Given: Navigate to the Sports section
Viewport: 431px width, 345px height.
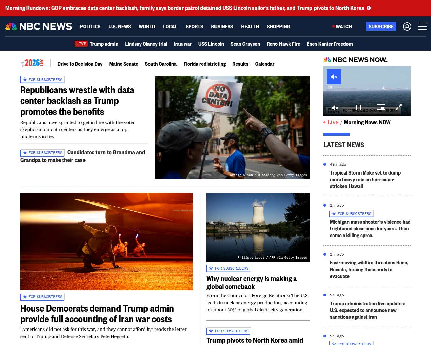Looking at the screenshot, I should click(x=194, y=26).
